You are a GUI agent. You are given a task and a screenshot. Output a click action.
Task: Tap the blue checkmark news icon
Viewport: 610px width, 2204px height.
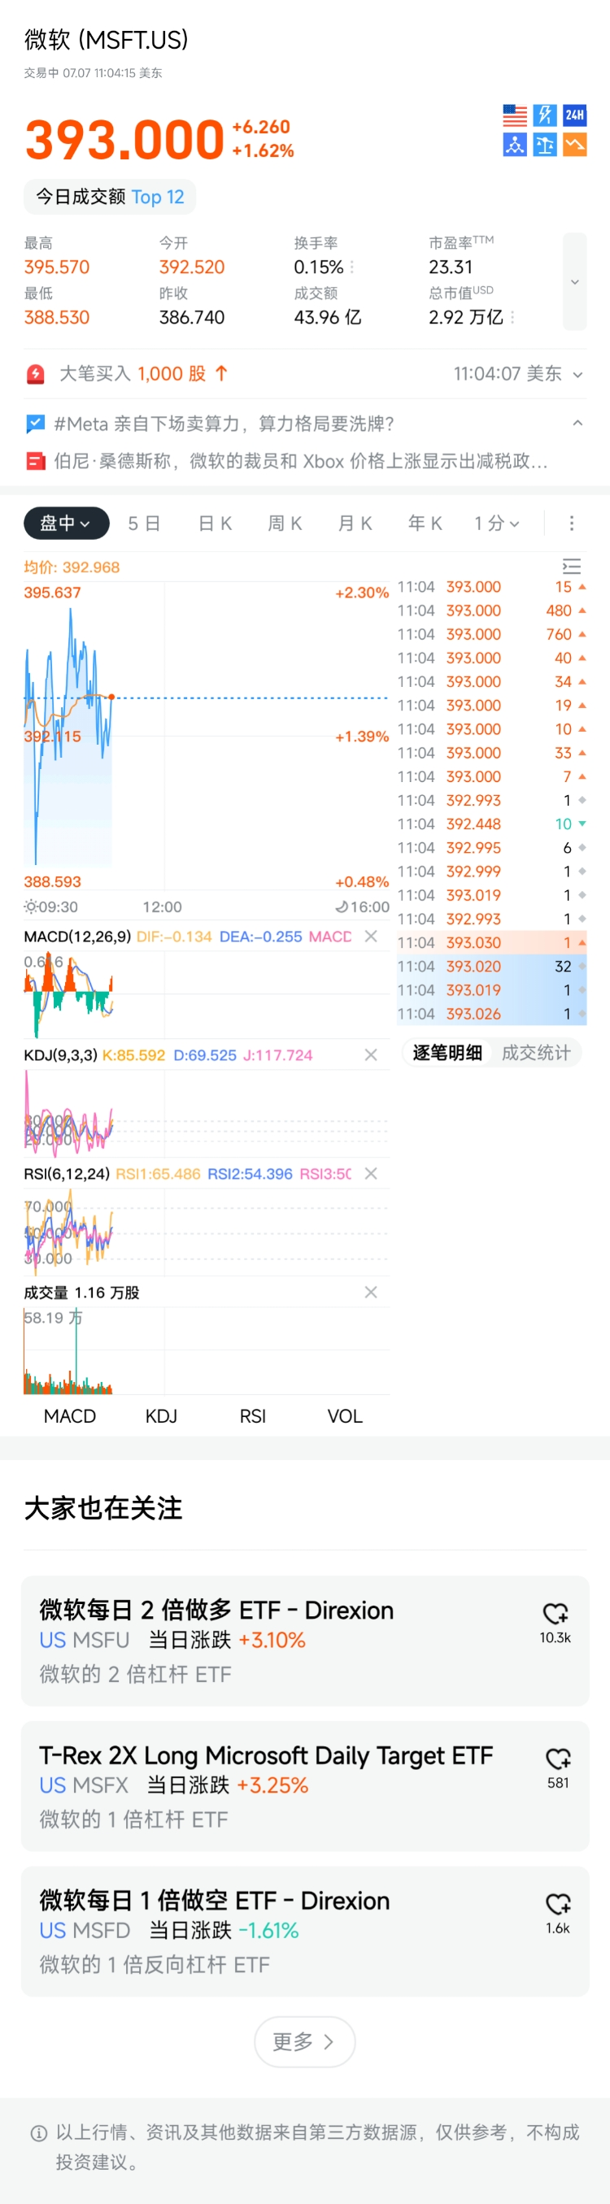(x=36, y=424)
